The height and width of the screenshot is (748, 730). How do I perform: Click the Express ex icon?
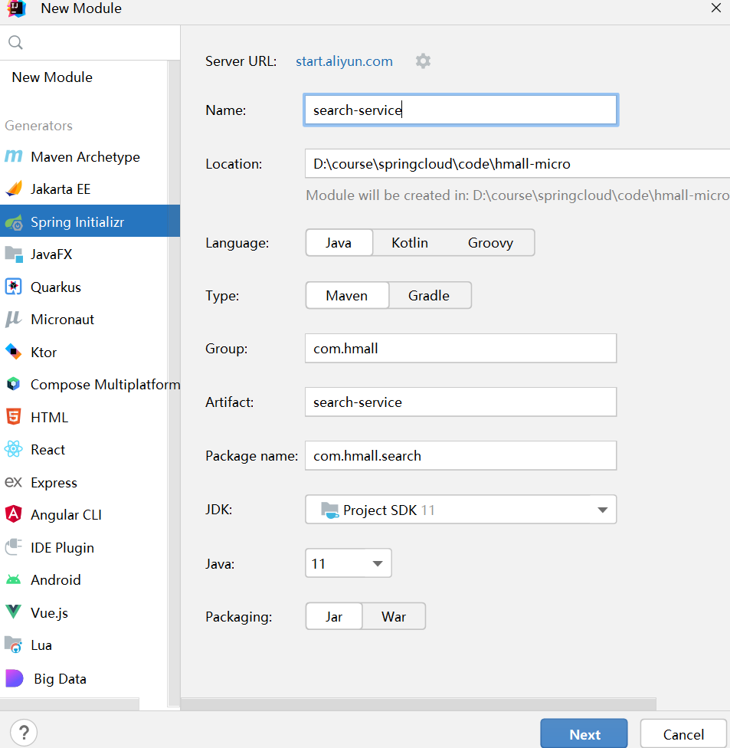(13, 482)
